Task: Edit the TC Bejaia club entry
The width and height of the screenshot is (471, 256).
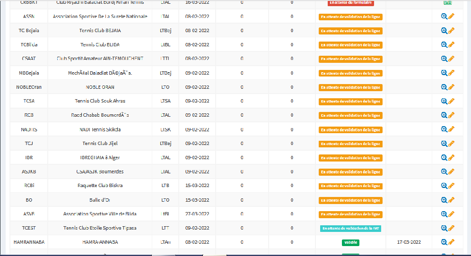Action: [x=451, y=31]
